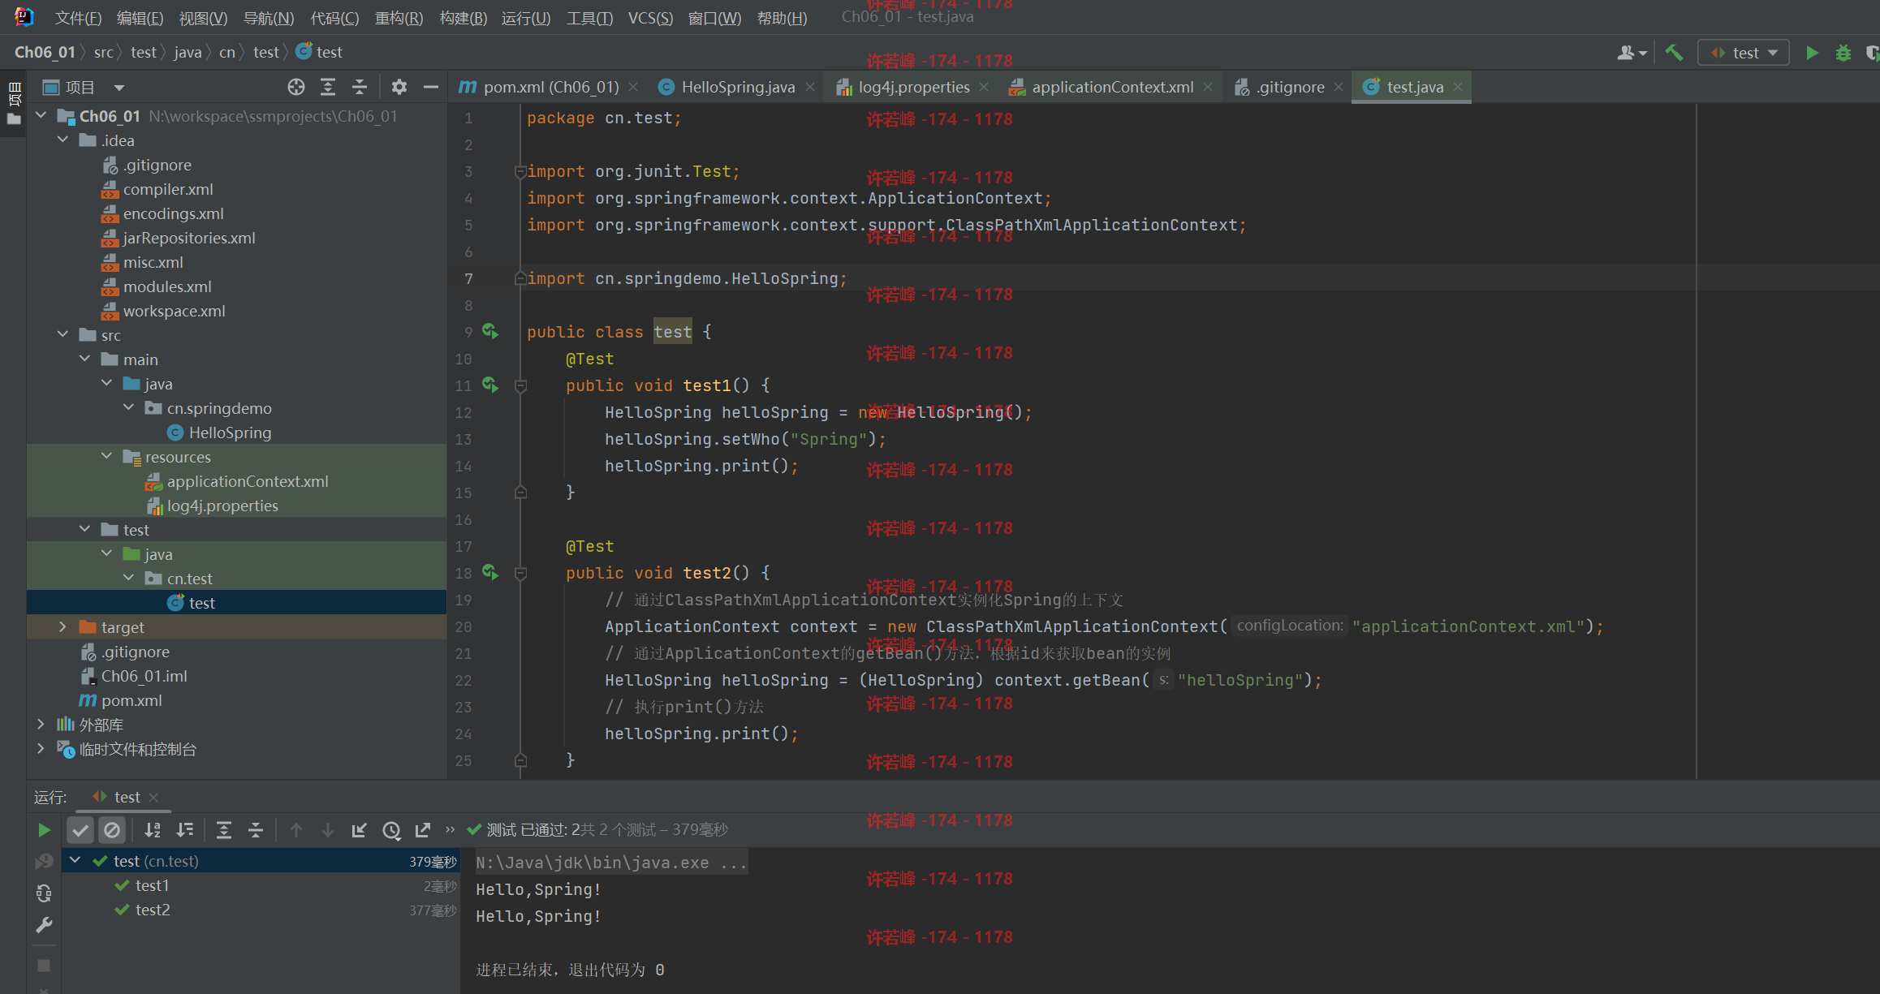Image resolution: width=1880 pixels, height=994 pixels.
Task: Toggle auto-test side icon in run panel
Action: tap(44, 893)
